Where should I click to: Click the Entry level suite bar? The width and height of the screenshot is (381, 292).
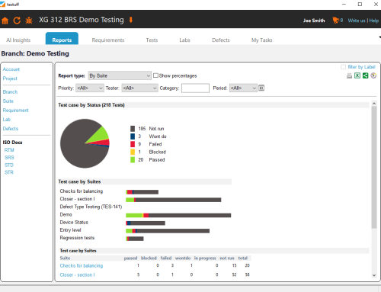(x=168, y=231)
